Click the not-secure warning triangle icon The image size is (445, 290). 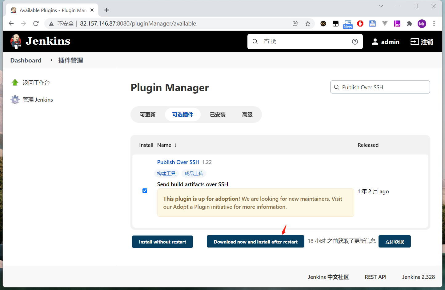(51, 24)
